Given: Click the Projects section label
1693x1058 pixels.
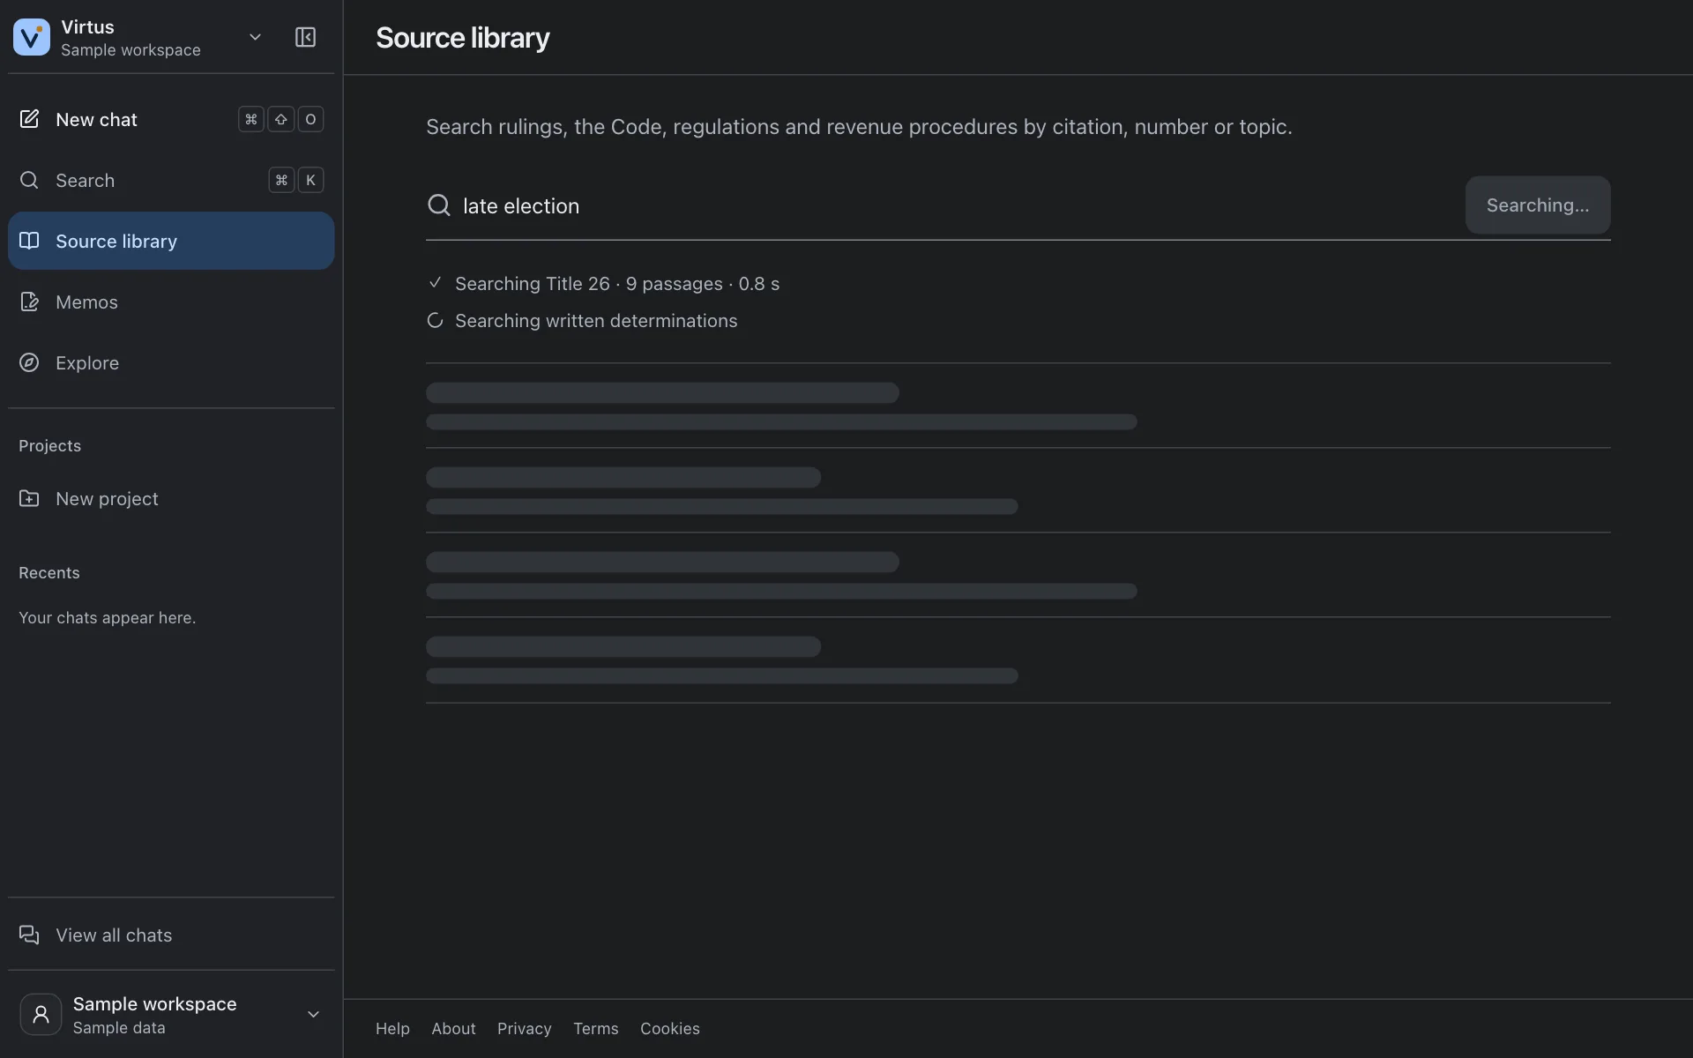Looking at the screenshot, I should pos(50,446).
